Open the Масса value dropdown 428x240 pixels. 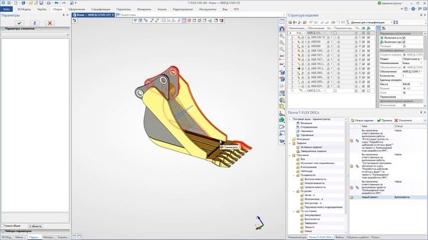(x=421, y=84)
